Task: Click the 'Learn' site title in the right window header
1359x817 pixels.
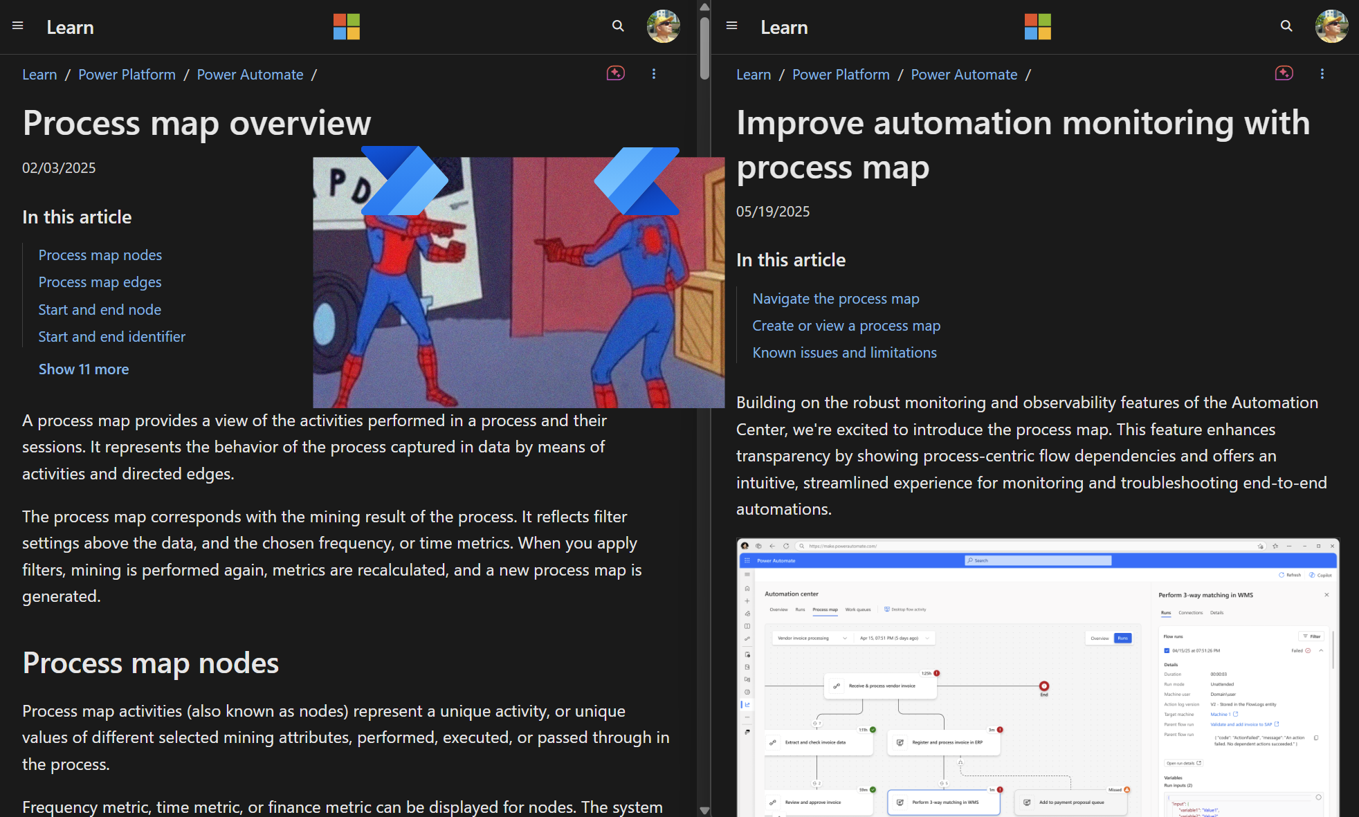Action: [784, 27]
